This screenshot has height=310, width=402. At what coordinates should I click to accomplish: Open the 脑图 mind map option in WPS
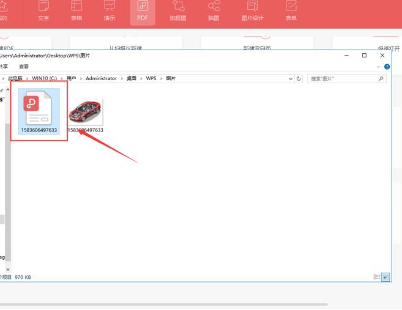[214, 11]
